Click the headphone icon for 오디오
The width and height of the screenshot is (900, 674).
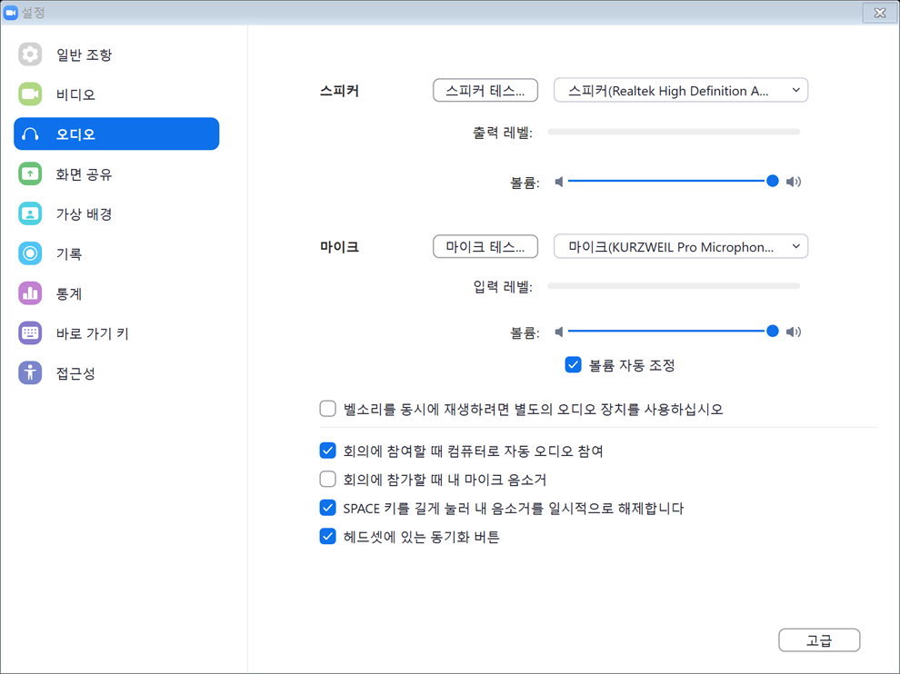pyautogui.click(x=30, y=134)
